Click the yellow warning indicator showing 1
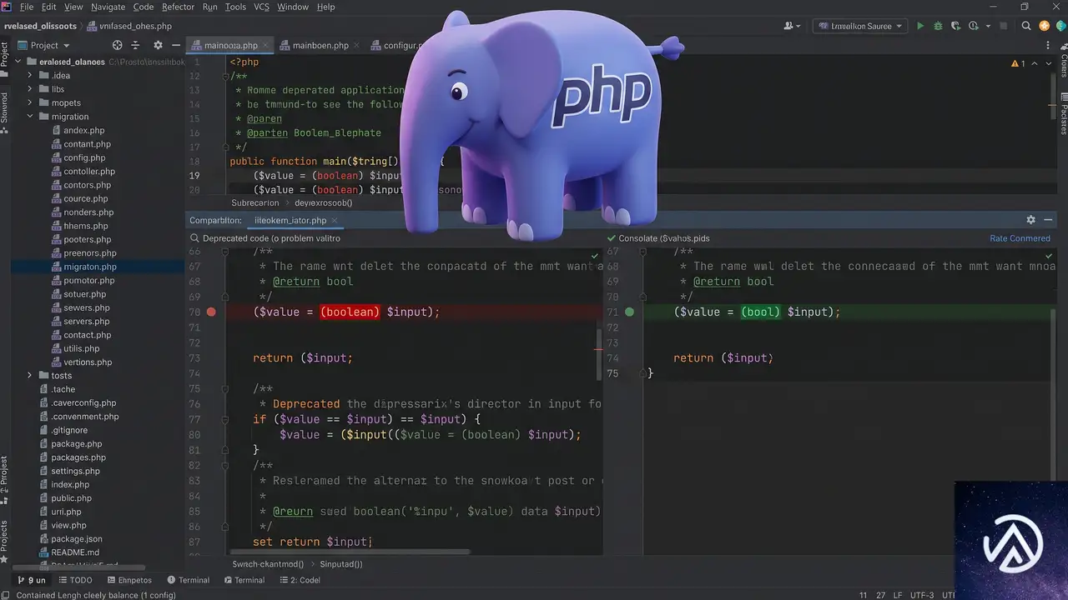The image size is (1068, 600). point(1018,63)
